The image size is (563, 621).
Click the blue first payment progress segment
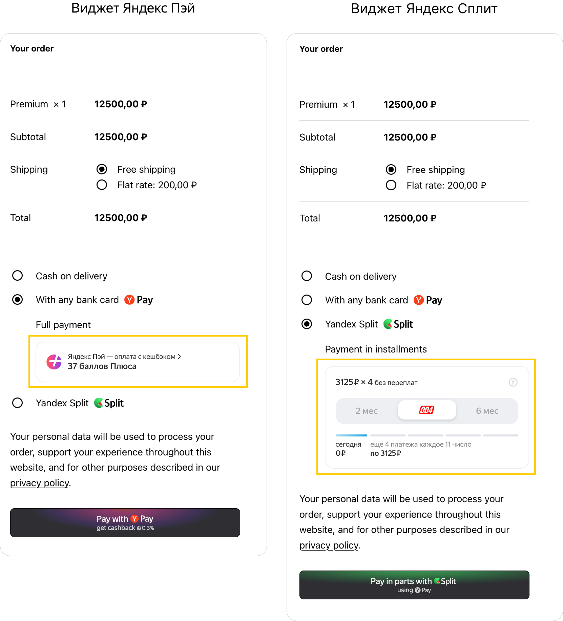point(351,435)
